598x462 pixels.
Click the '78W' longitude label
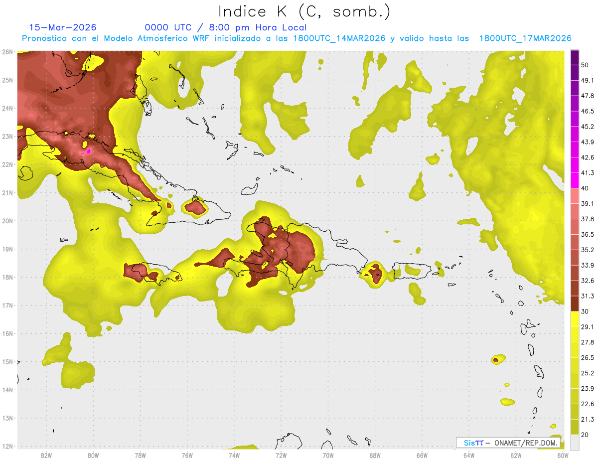[x=140, y=455]
